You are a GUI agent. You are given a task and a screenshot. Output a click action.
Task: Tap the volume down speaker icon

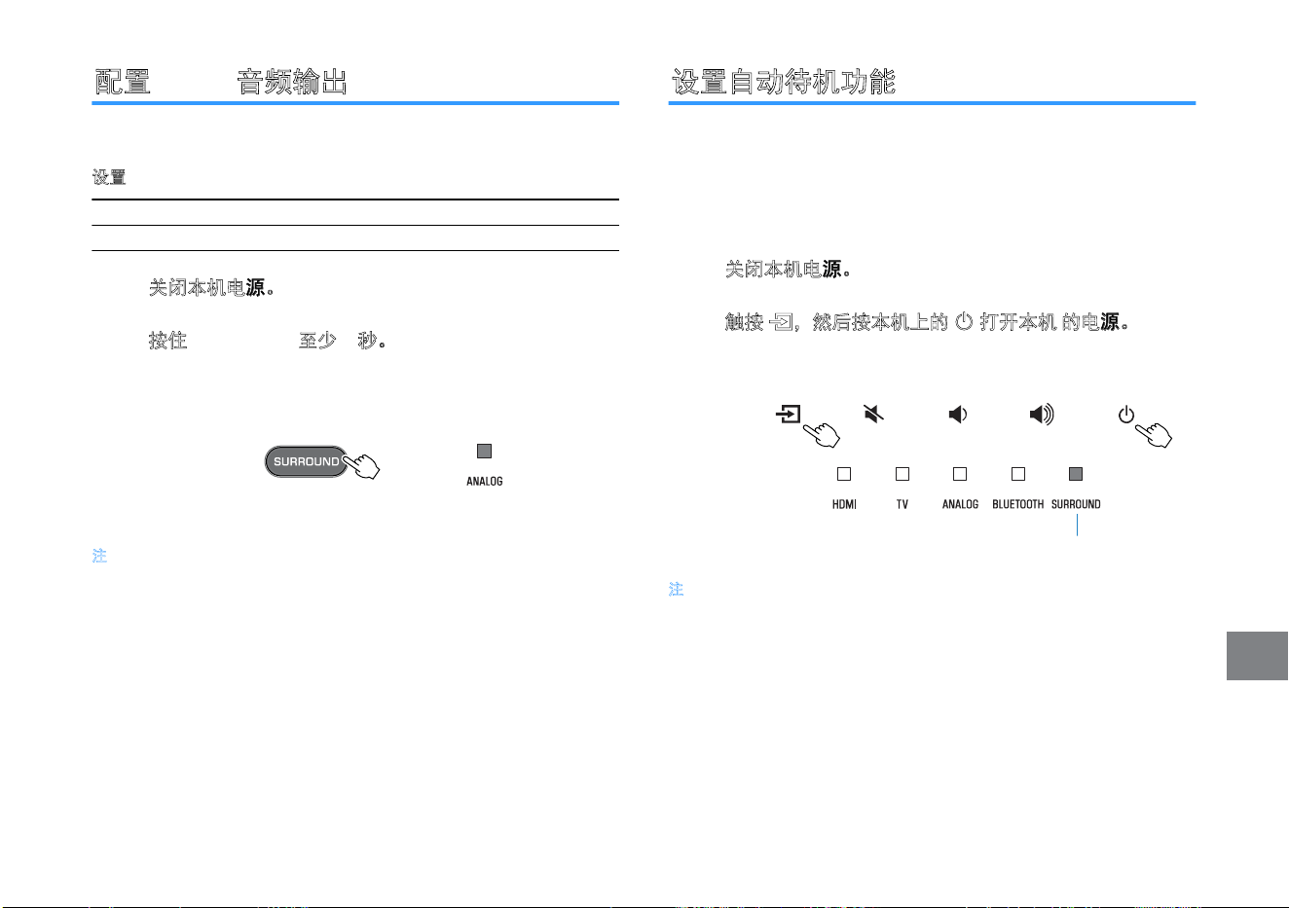click(x=958, y=415)
